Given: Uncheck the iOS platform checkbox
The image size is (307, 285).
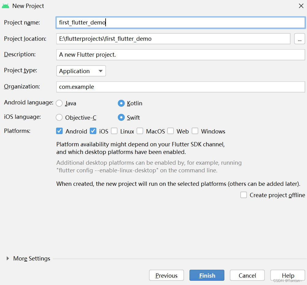Looking at the screenshot, I should point(93,131).
